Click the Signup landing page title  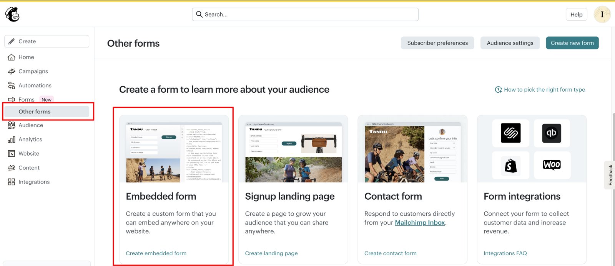[x=290, y=196]
